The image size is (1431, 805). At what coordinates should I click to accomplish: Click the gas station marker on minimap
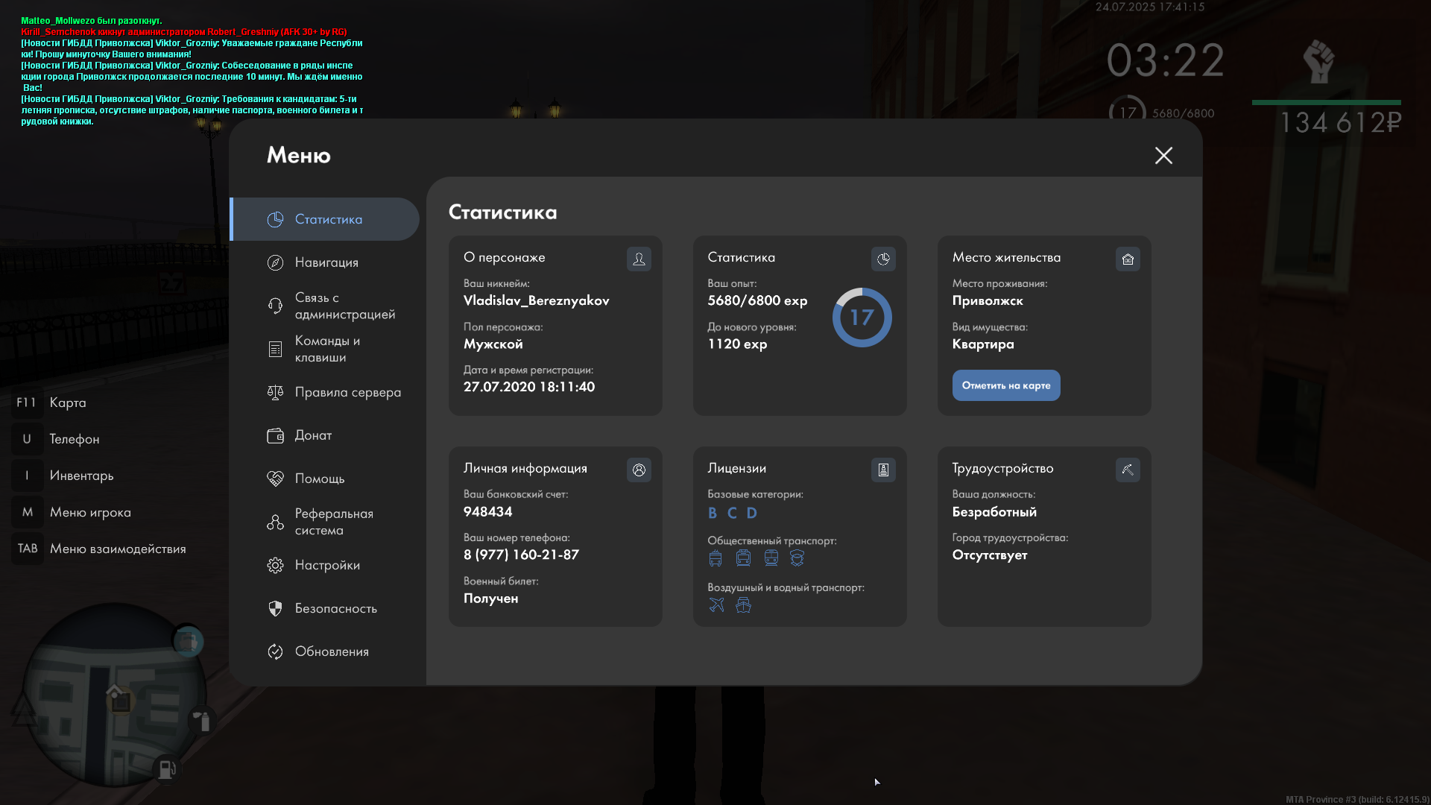point(167,768)
